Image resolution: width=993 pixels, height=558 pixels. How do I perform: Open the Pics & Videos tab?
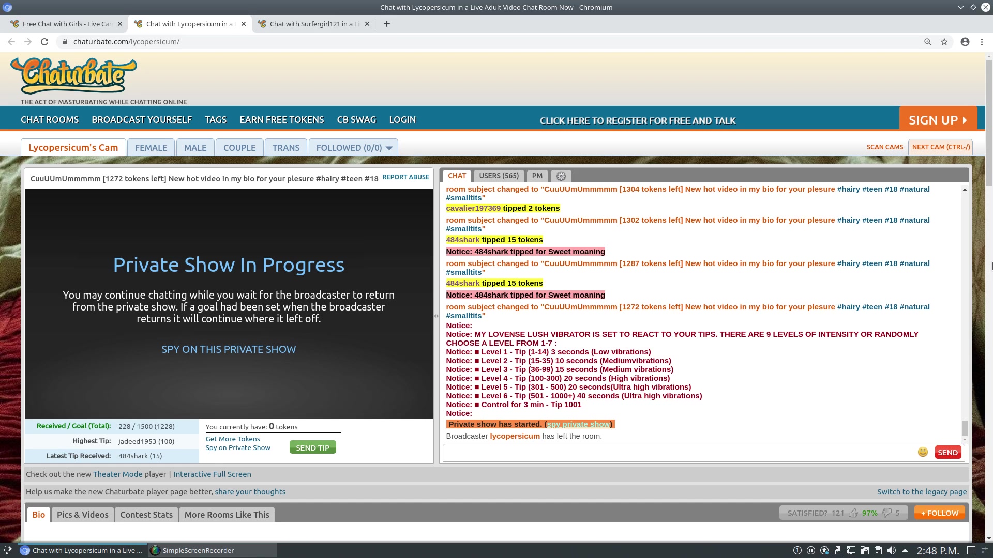pyautogui.click(x=83, y=515)
